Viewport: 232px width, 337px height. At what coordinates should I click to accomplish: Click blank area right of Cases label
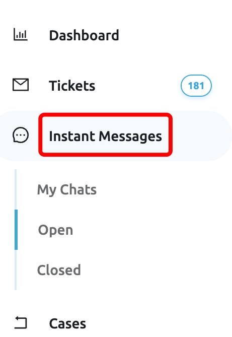click(x=158, y=323)
